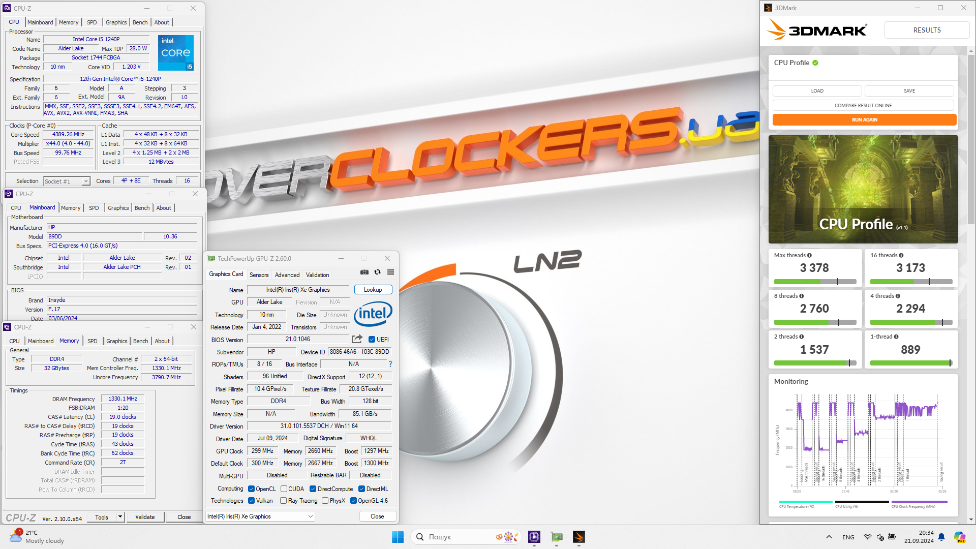Screen dimensions: 976x549
Task: Open the GPU-Z hamburger menu
Action: coord(390,272)
